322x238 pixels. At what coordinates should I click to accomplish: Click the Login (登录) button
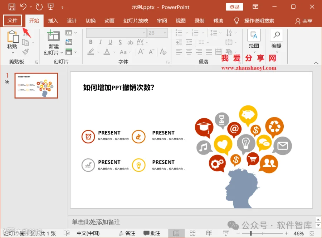[234, 7]
